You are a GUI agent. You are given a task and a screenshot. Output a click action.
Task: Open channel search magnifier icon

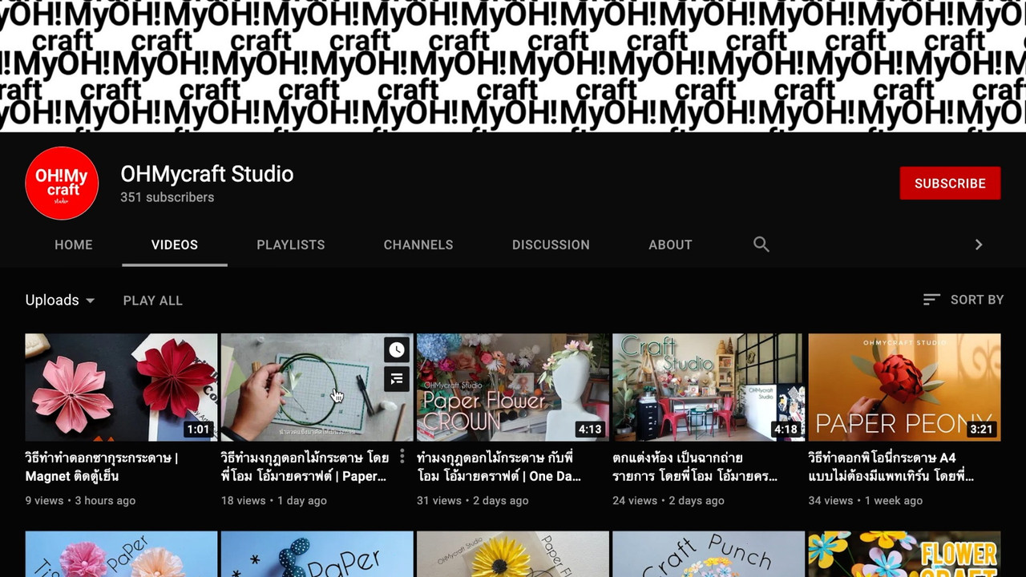coord(761,244)
